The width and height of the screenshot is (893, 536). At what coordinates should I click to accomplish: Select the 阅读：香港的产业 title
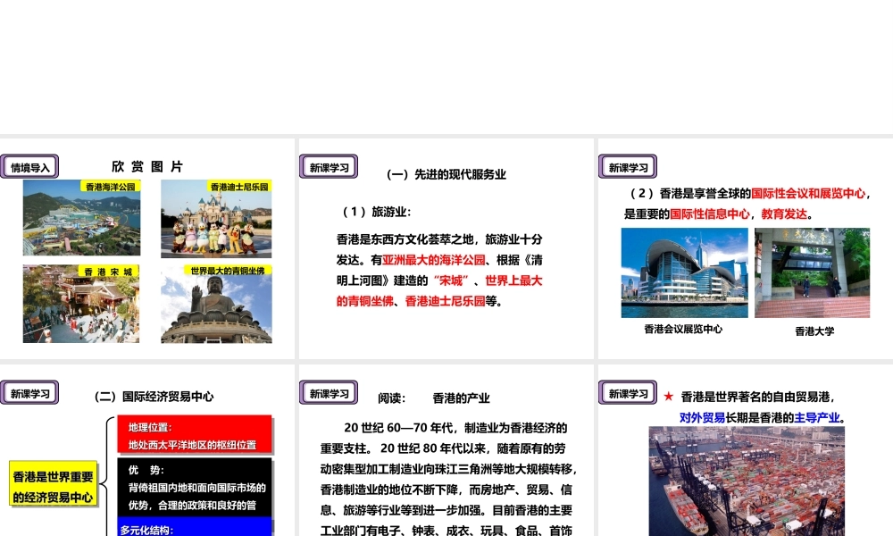433,398
